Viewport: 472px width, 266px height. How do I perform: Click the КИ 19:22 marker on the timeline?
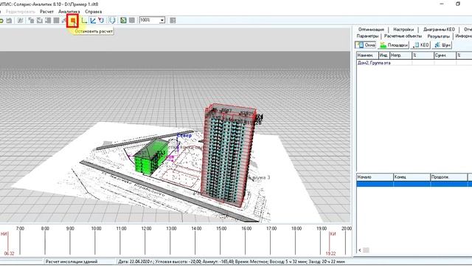331,244
